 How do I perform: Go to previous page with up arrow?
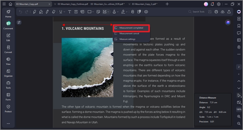pos(239,81)
